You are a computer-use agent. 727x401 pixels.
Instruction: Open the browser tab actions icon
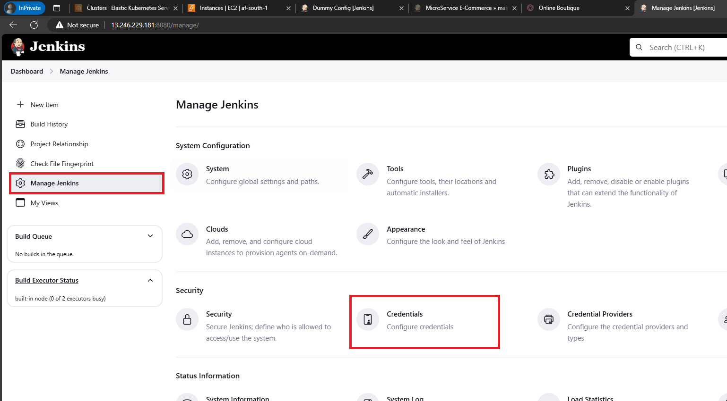pyautogui.click(x=57, y=8)
